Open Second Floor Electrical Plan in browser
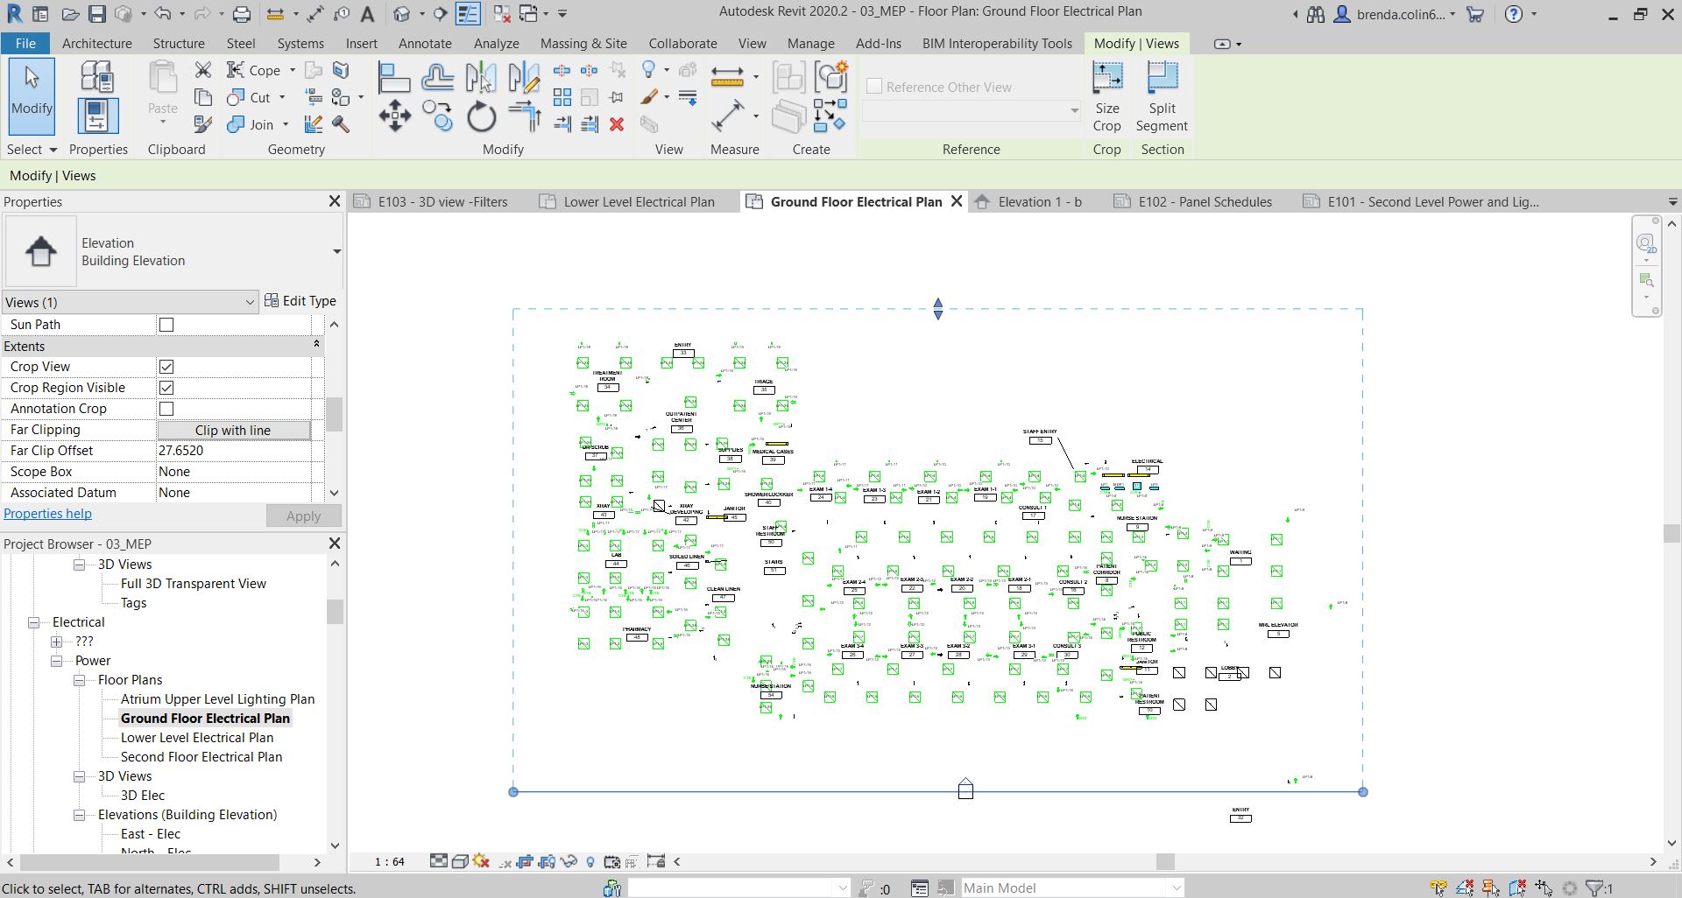 pos(201,757)
